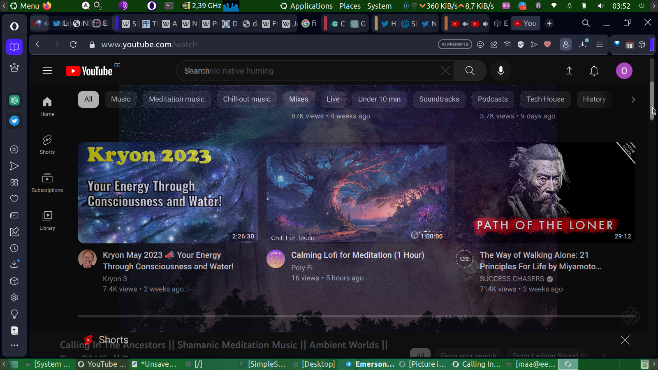Open My Flow in the Opera sidebar
The image size is (658, 370).
pyautogui.click(x=14, y=166)
